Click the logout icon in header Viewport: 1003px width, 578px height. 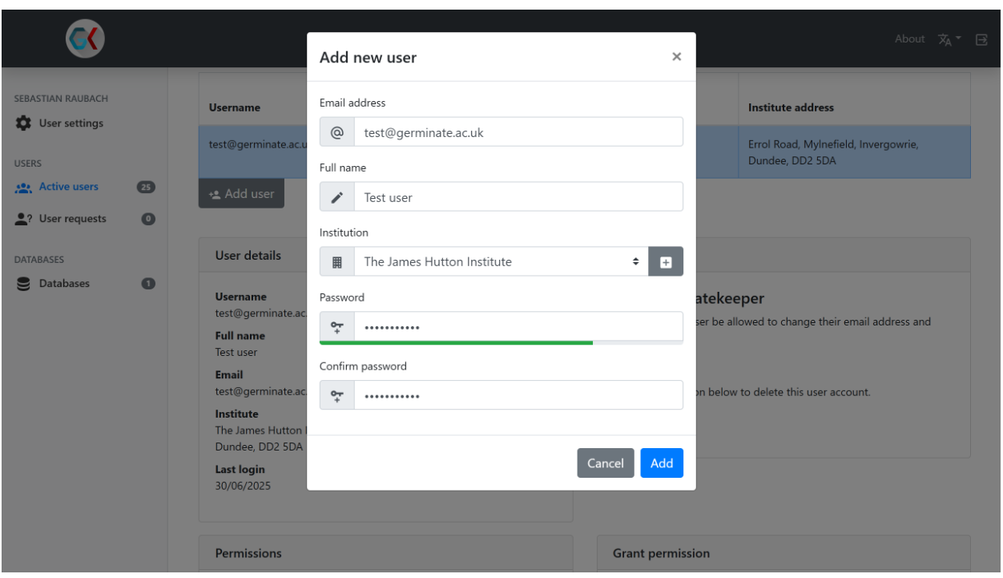pos(981,39)
